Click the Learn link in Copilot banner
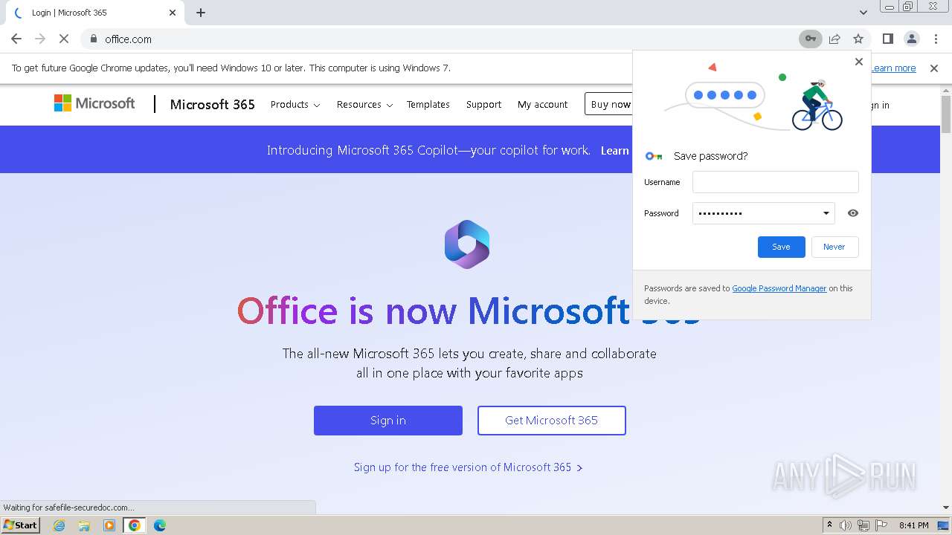This screenshot has width=952, height=535. click(615, 150)
